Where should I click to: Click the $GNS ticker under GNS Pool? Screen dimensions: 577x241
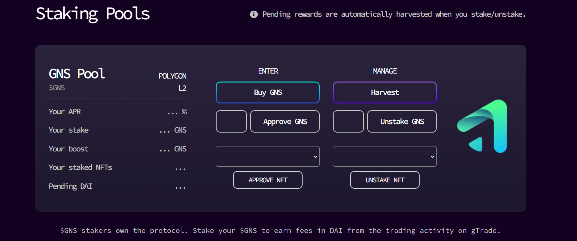57,88
